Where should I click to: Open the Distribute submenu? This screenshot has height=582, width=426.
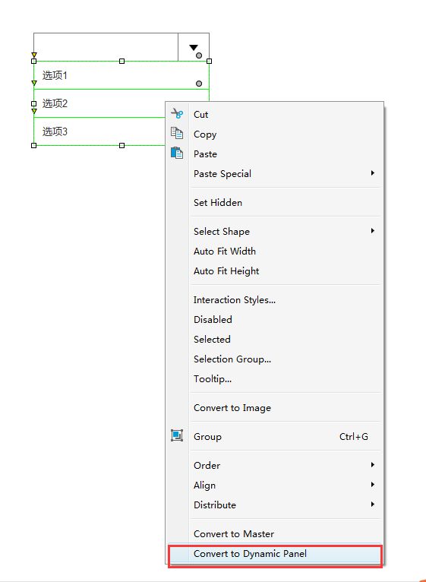[x=274, y=505]
